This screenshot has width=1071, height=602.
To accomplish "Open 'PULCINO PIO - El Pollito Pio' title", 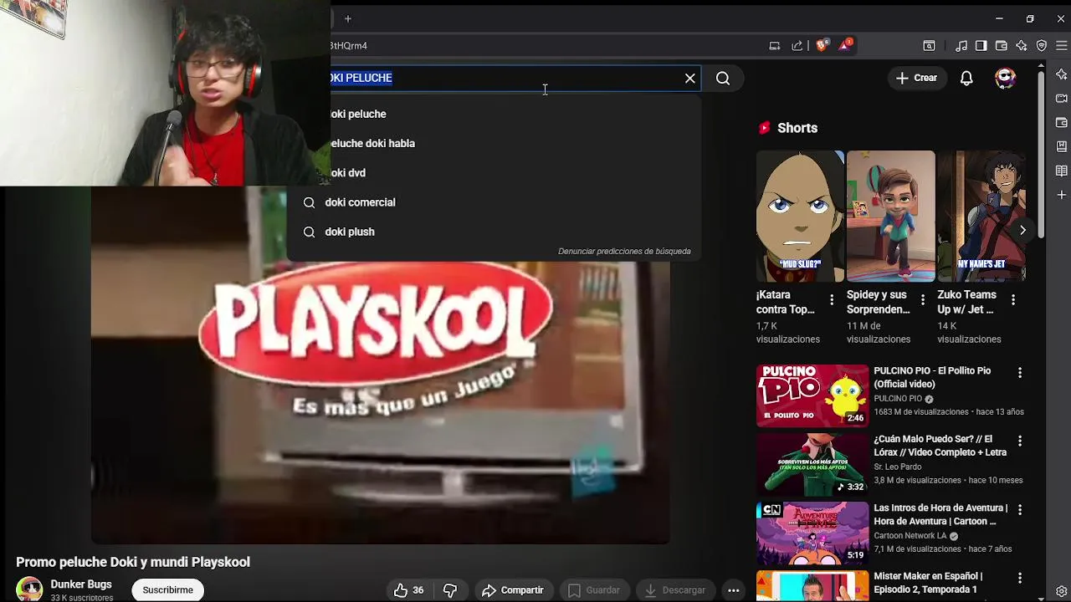I will click(932, 378).
